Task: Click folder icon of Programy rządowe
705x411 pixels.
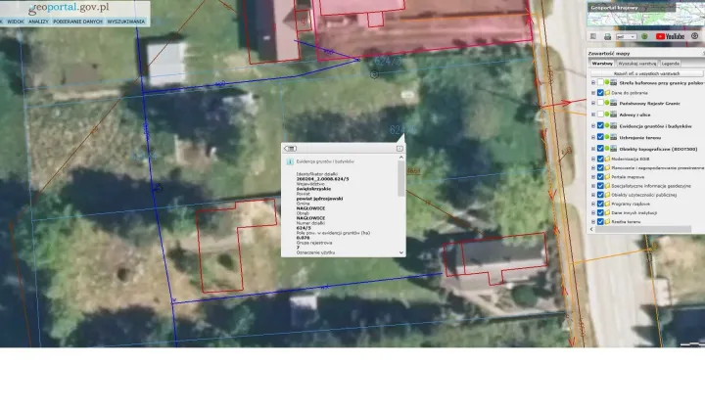Action: point(607,204)
